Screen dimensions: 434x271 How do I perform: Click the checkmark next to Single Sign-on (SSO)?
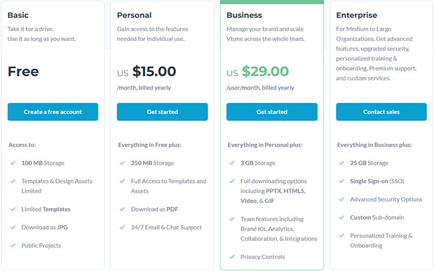341,181
